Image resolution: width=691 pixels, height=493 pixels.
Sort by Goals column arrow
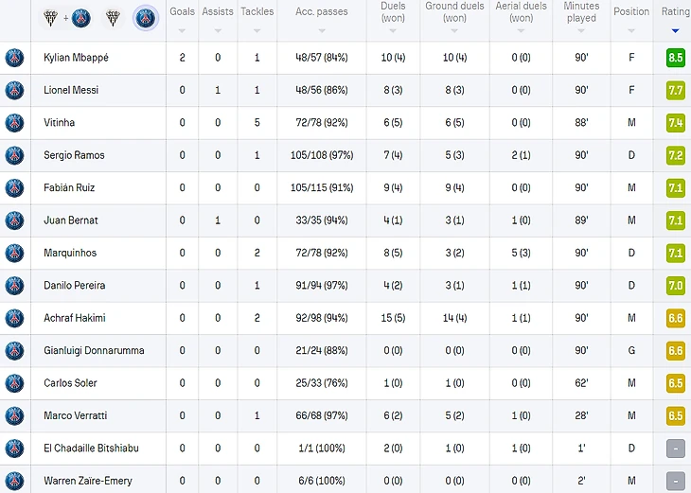(x=182, y=30)
